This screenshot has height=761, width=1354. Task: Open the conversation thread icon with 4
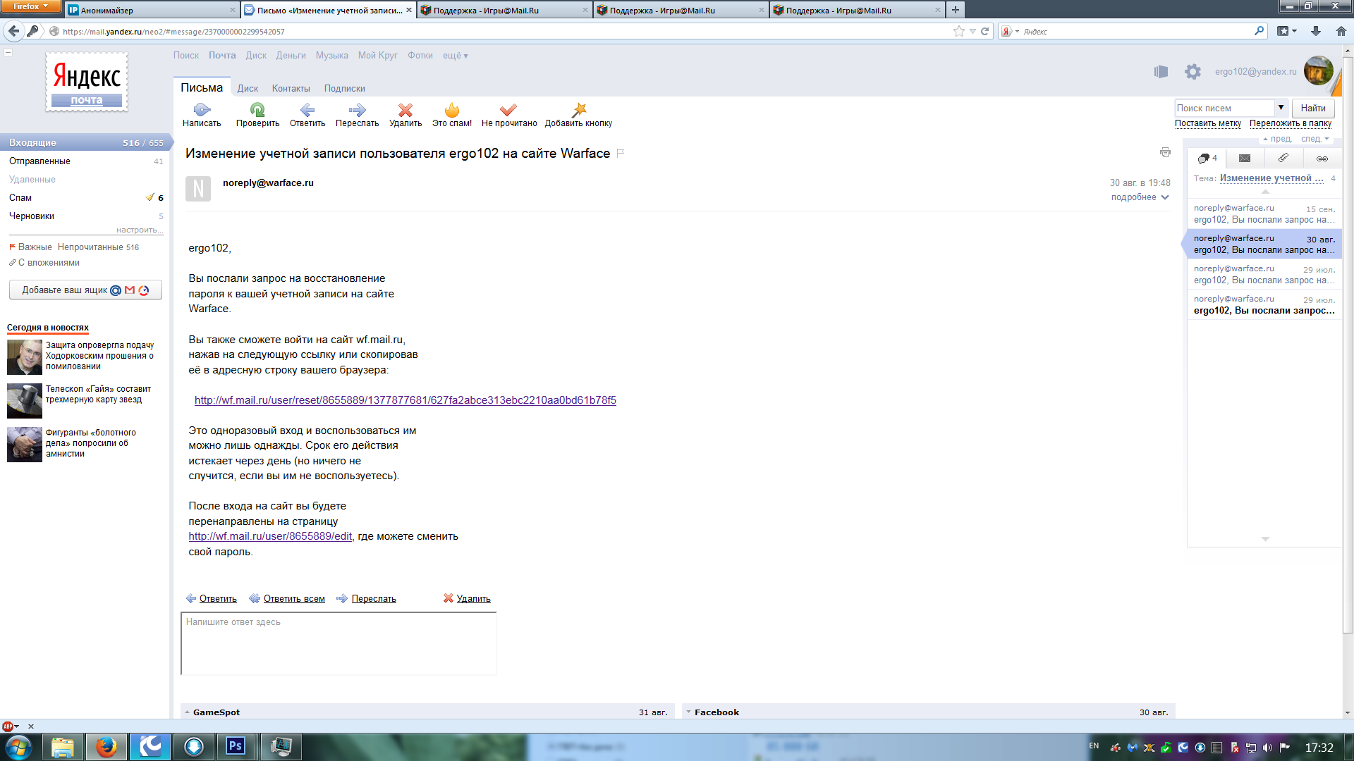point(1207,158)
